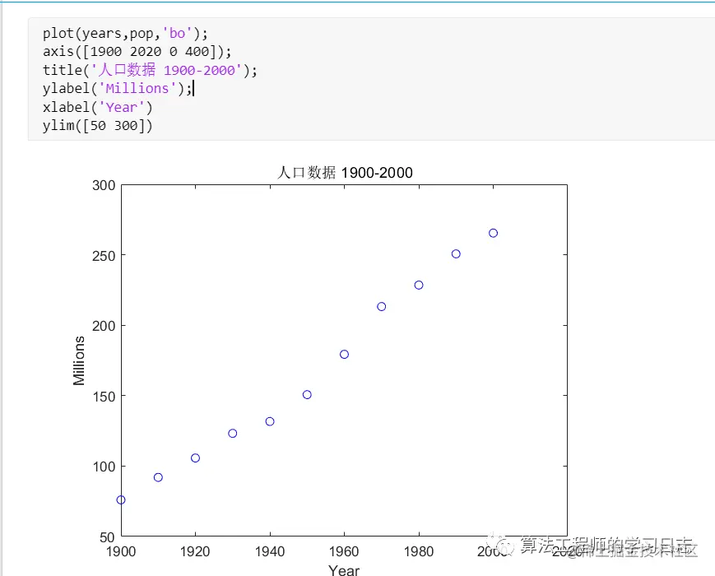The image size is (715, 576).
Task: Click the axis([1900 2020 0 400]); code line
Action: [137, 52]
